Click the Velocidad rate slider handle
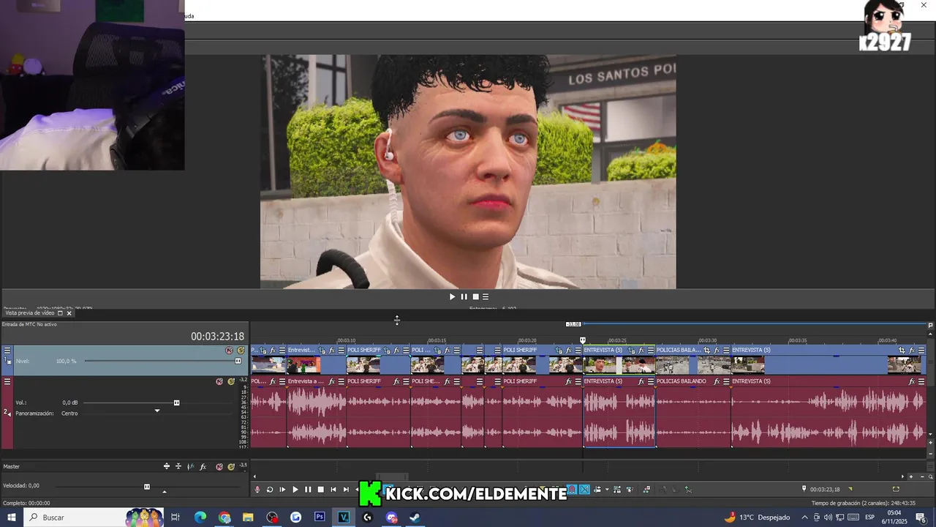 pyautogui.click(x=147, y=486)
